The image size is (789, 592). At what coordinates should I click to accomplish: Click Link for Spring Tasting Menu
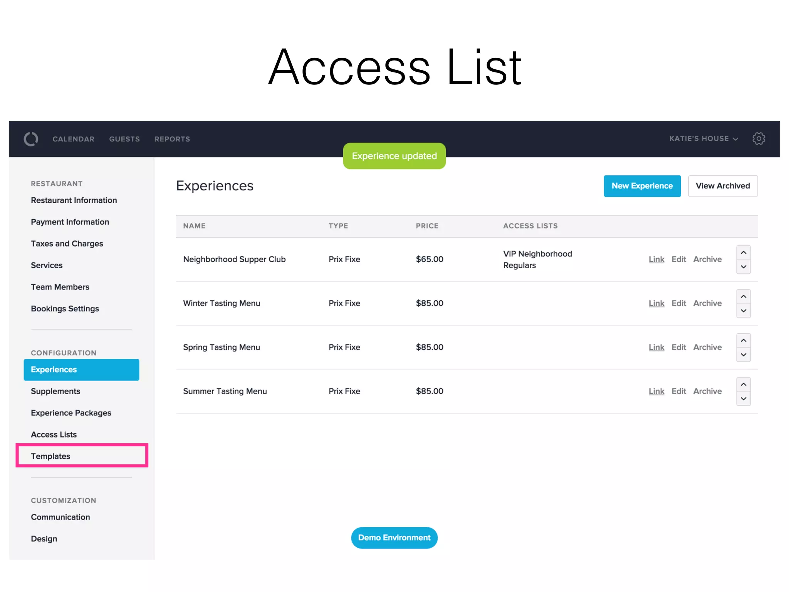click(x=656, y=347)
